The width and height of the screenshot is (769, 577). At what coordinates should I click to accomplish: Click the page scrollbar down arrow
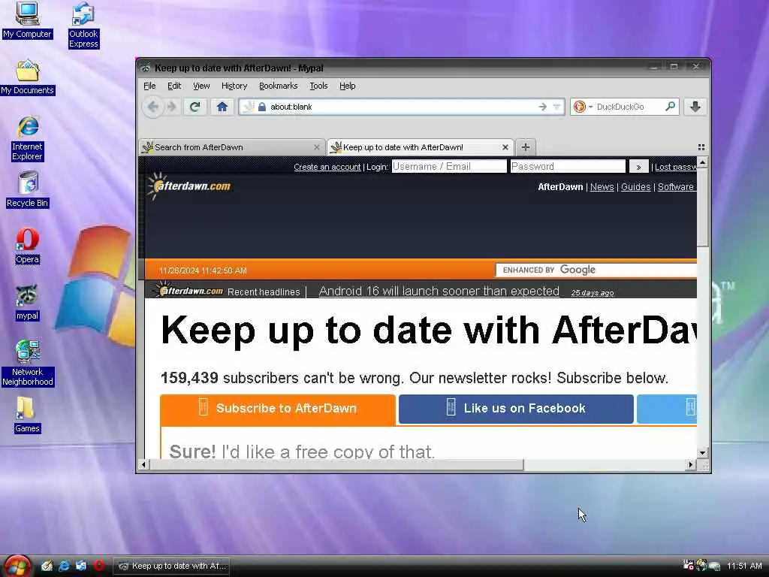[x=702, y=453]
